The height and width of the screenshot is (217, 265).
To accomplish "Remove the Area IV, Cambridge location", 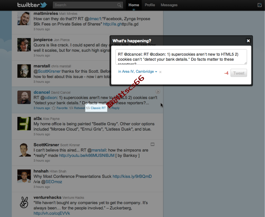I will click(x=160, y=72).
